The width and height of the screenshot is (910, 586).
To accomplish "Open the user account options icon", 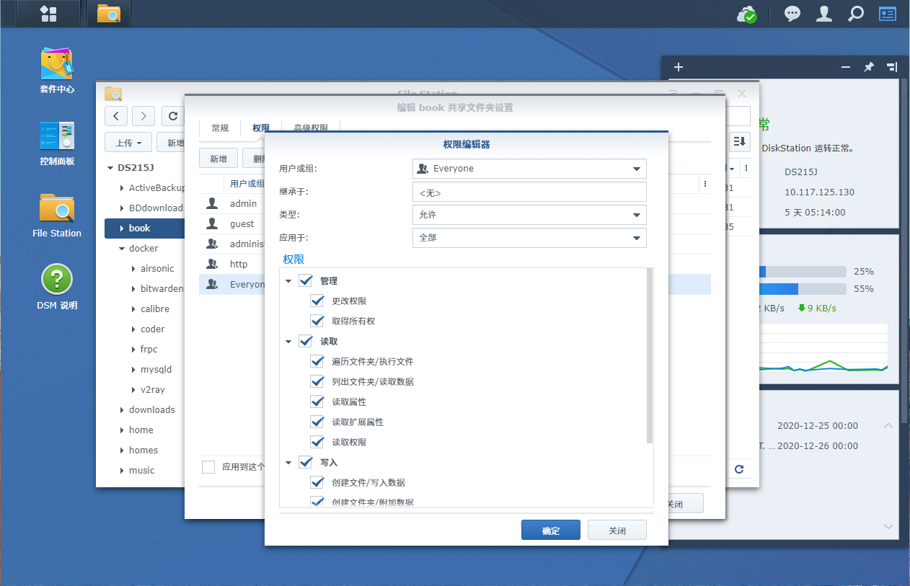I will coord(824,14).
